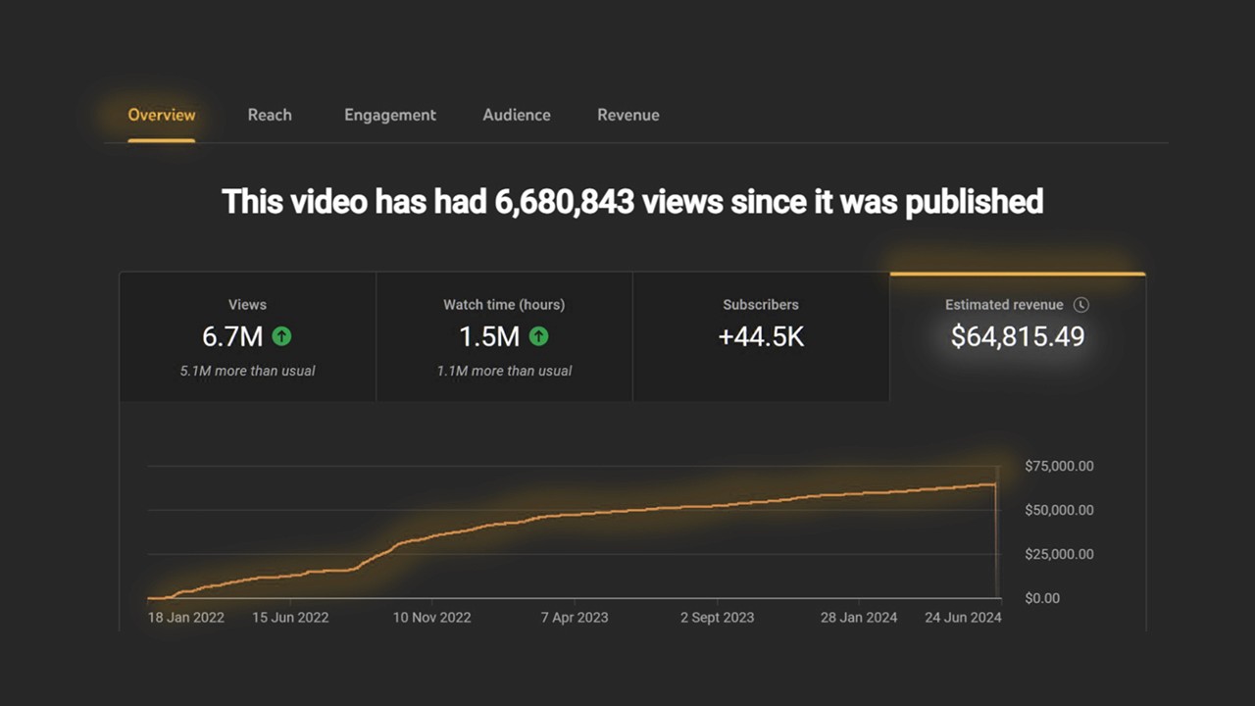The height and width of the screenshot is (706, 1255).
Task: Click the +44.5K subscribers value
Action: [x=761, y=336]
